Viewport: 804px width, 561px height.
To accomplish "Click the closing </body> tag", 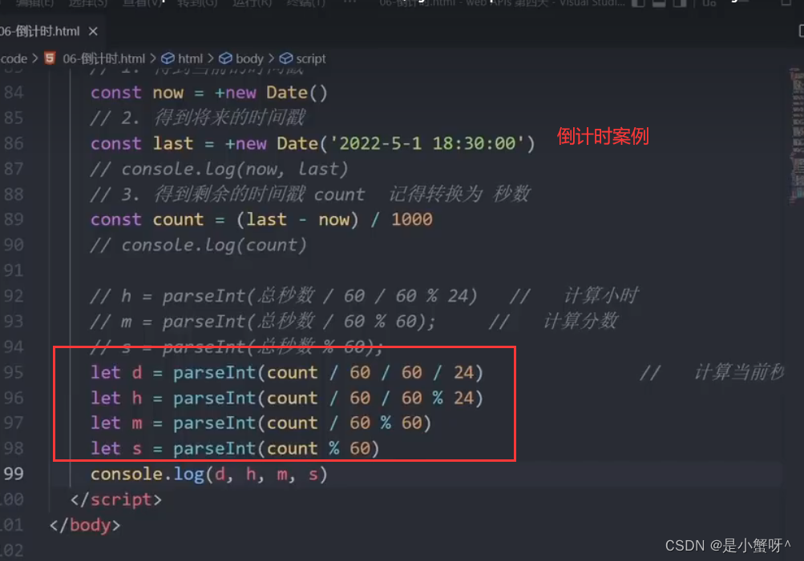I will click(85, 525).
